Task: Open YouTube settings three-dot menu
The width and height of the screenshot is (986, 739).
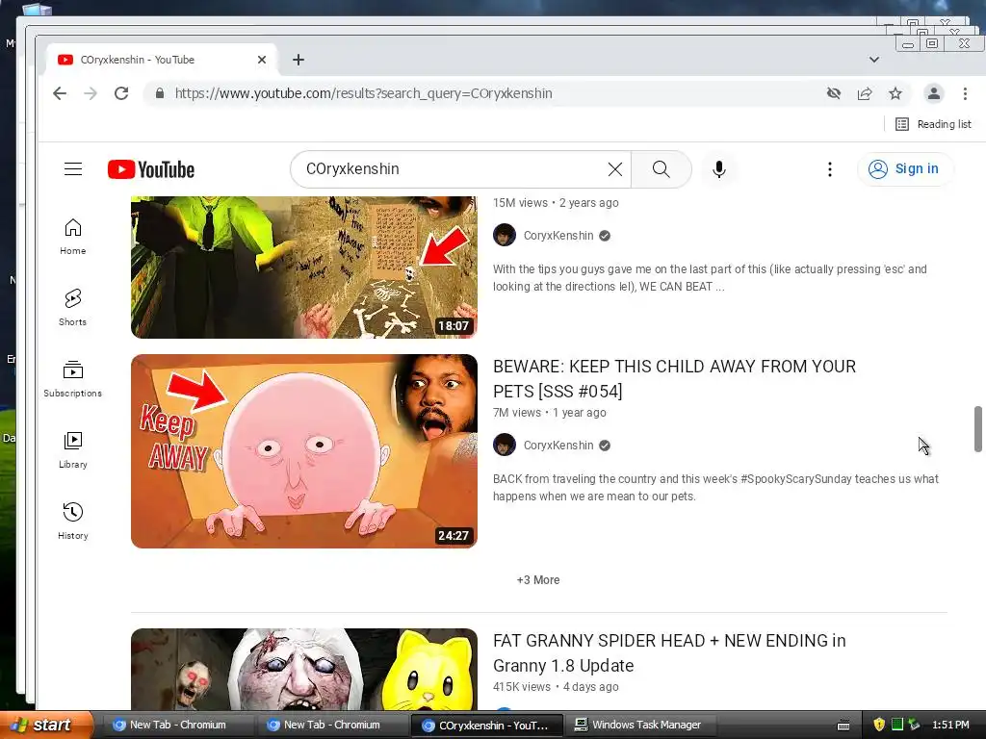Action: click(x=829, y=169)
